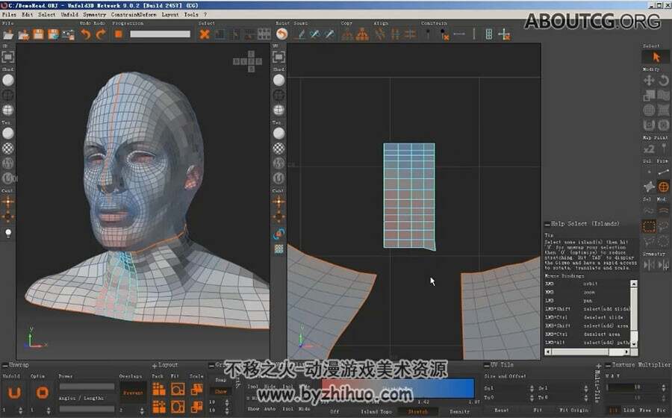Toggle flat shading sphere in UV viewport
The width and height of the screenshot is (672, 418).
click(279, 80)
